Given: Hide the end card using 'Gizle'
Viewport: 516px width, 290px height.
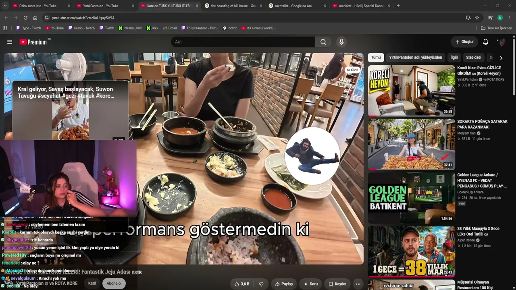Looking at the screenshot, I should (x=353, y=70).
